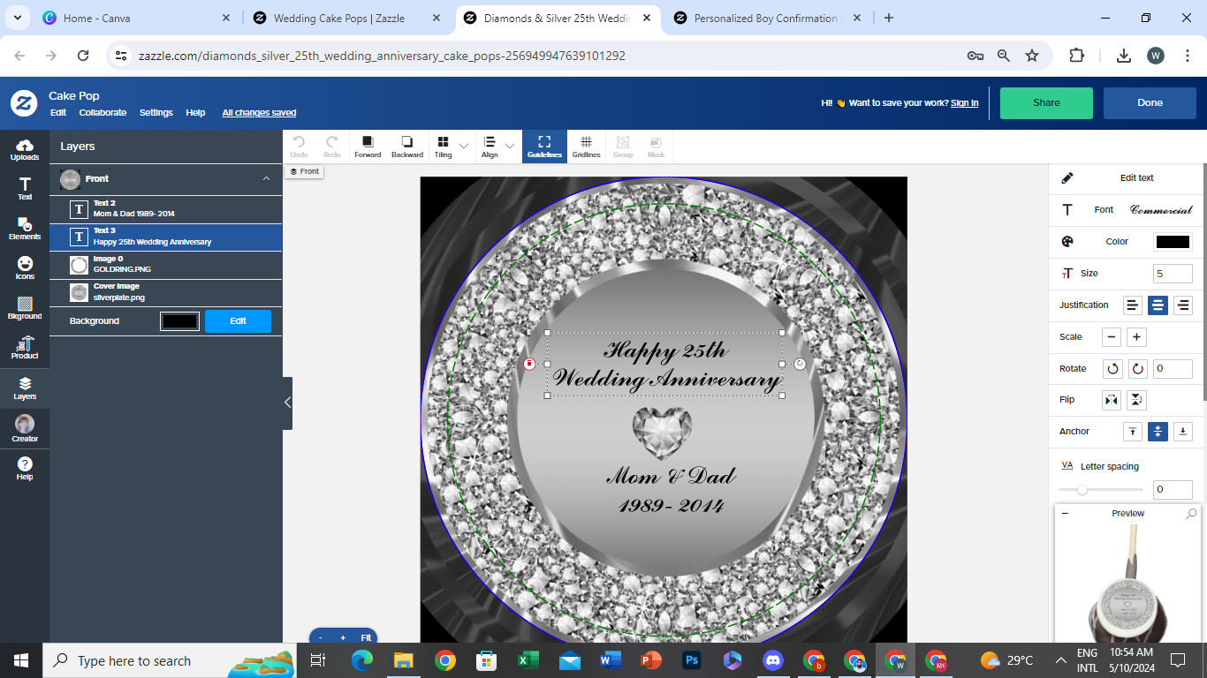The image size is (1207, 678).
Task: Click the All changes saved link
Action: pos(259,113)
